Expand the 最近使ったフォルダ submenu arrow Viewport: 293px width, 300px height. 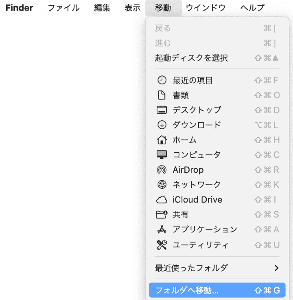point(276,268)
